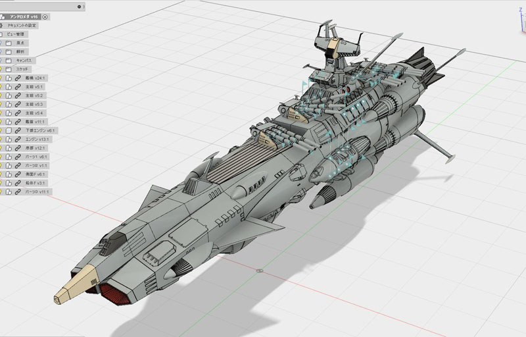Click the component icon of the 主砲 v5:4 row
This screenshot has width=526, height=337.
(x=9, y=113)
